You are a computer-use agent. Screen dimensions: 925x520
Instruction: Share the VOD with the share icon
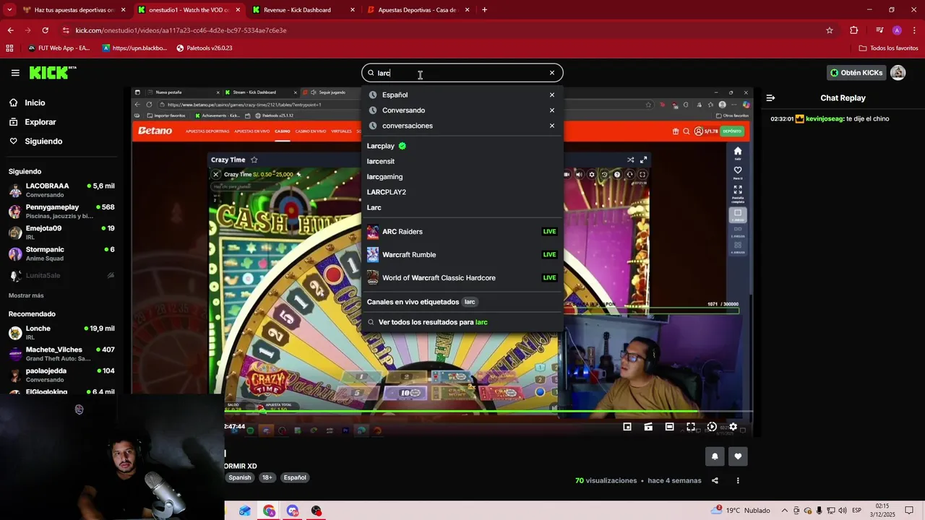(715, 480)
